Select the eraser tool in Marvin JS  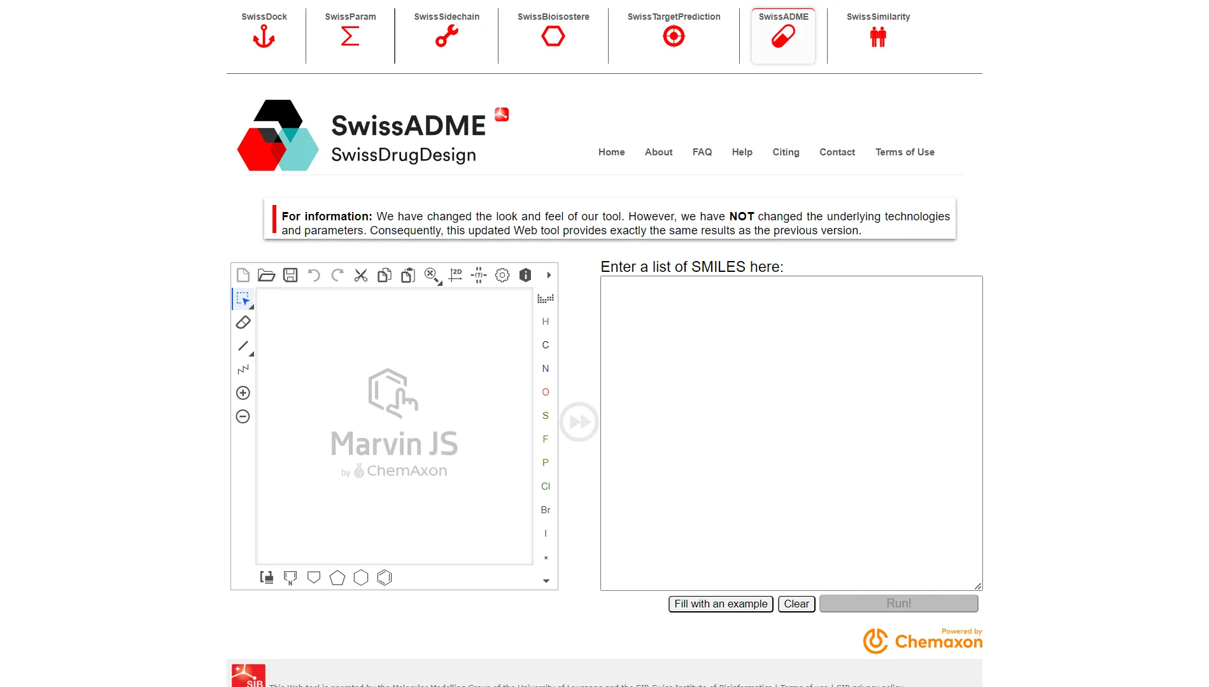[x=243, y=323]
